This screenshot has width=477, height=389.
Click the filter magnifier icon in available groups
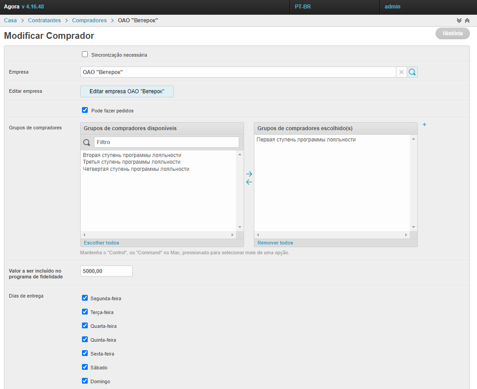[87, 142]
